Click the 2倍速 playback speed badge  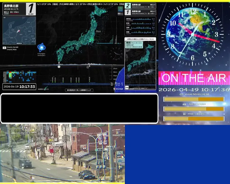(127, 87)
